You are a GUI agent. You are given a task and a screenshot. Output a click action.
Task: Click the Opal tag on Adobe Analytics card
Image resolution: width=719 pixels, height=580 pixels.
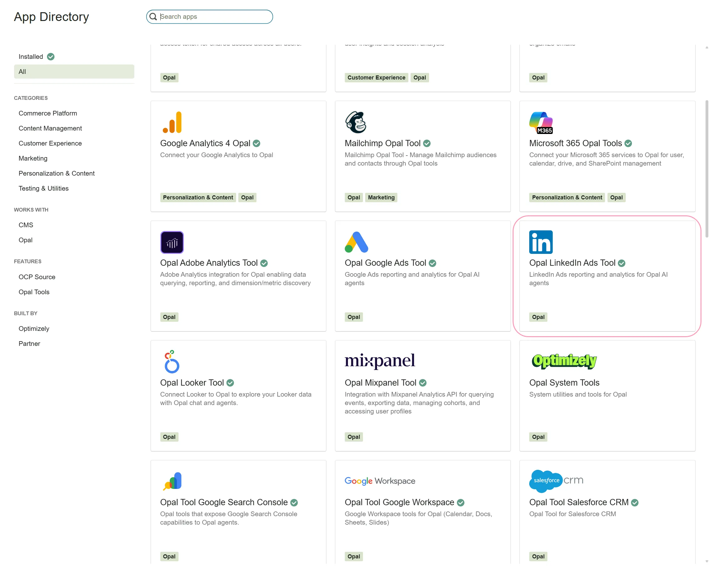coord(169,317)
